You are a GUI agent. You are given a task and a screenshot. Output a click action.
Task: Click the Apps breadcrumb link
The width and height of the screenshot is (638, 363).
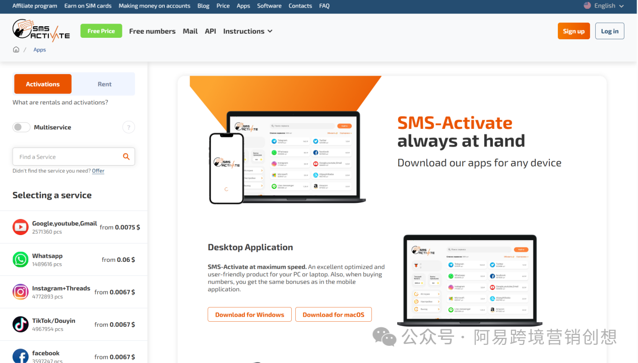point(40,50)
